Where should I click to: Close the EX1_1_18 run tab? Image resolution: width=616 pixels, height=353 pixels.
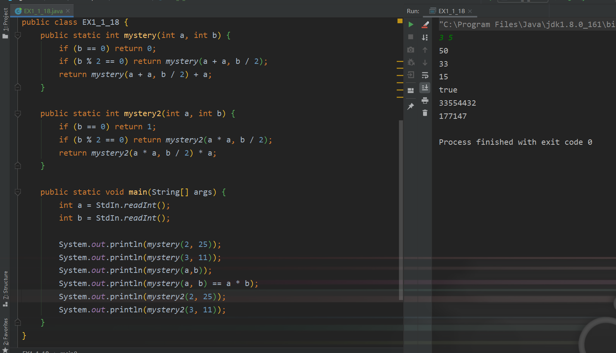[470, 11]
